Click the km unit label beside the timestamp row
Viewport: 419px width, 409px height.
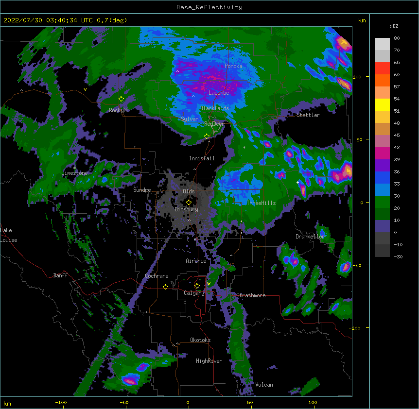pyautogui.click(x=362, y=20)
